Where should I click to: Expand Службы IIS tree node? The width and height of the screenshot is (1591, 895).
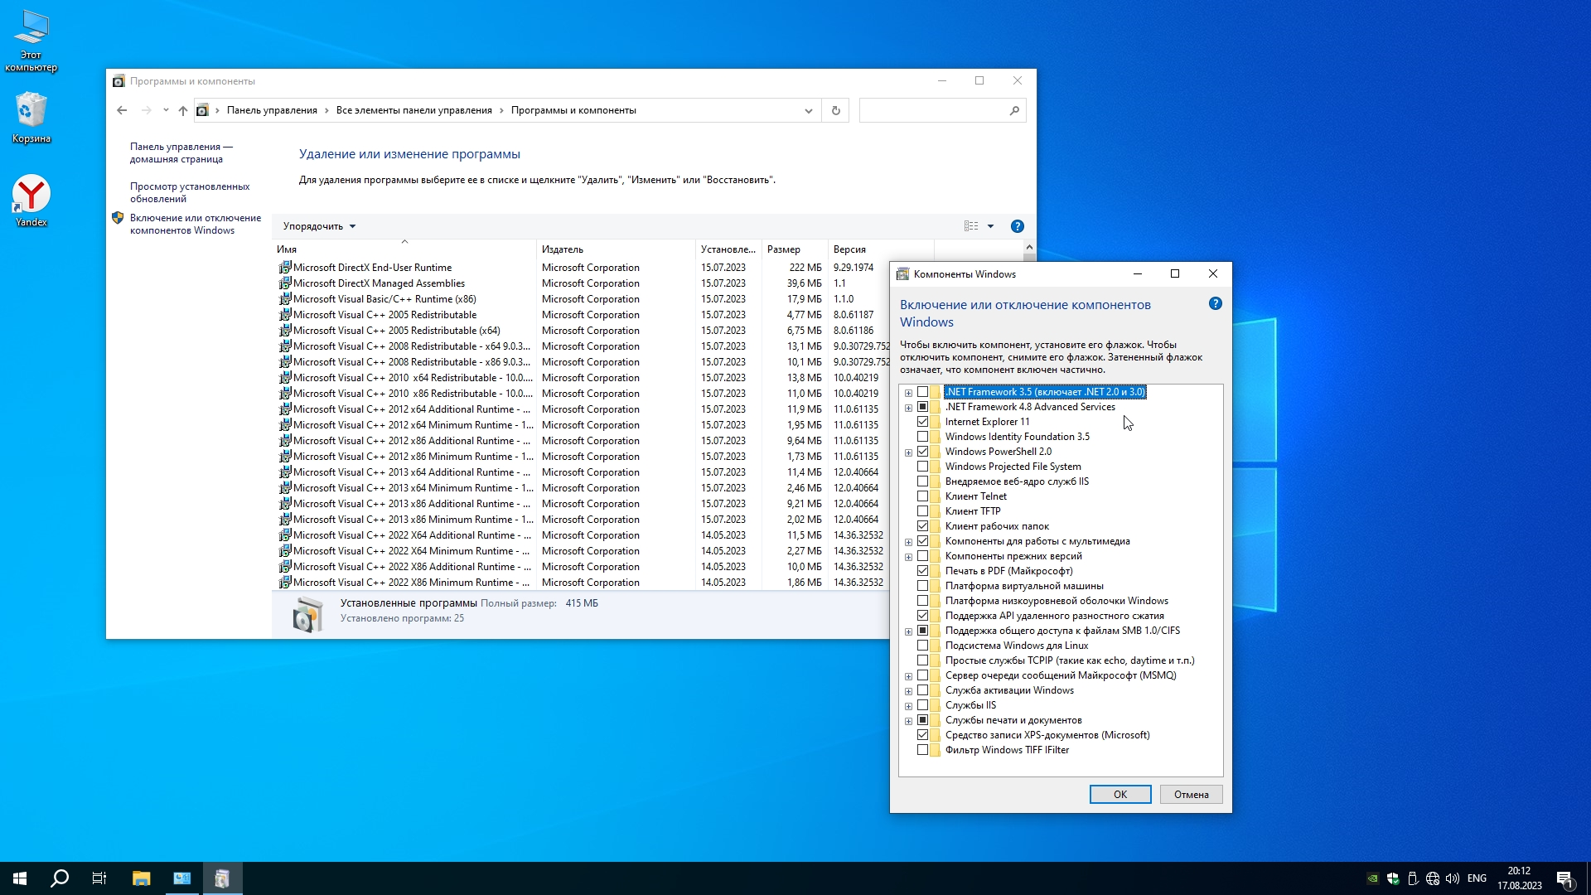(x=908, y=706)
